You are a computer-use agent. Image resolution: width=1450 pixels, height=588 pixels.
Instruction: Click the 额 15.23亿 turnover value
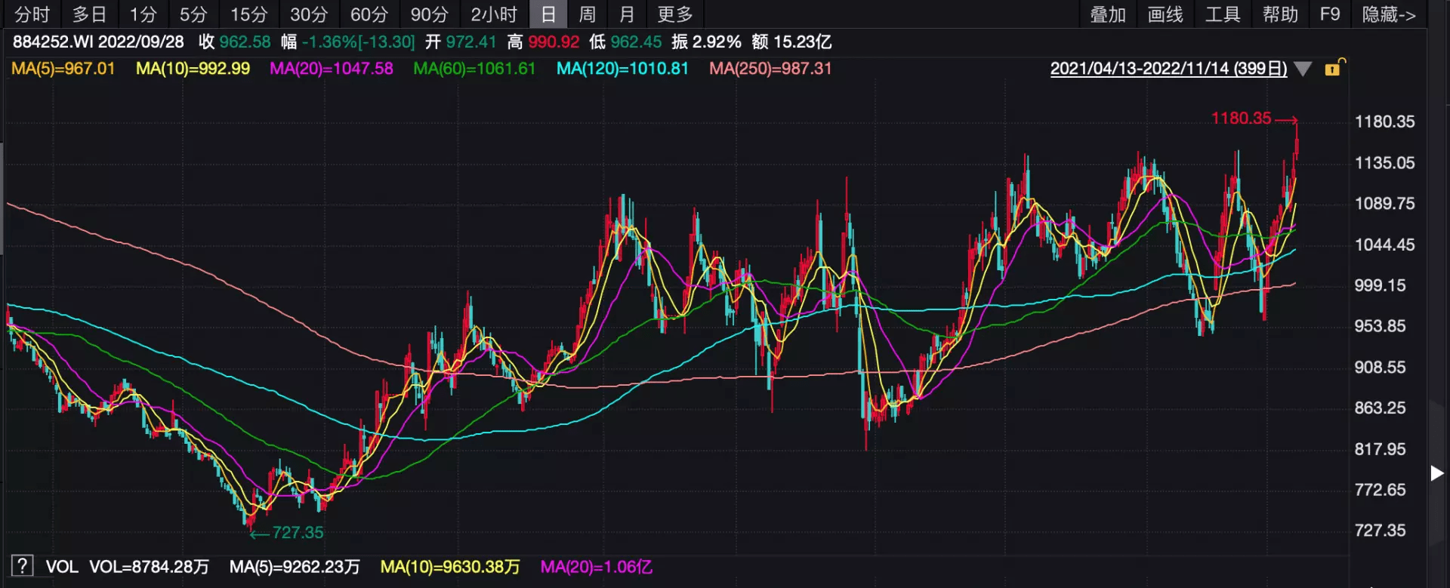[x=792, y=42]
